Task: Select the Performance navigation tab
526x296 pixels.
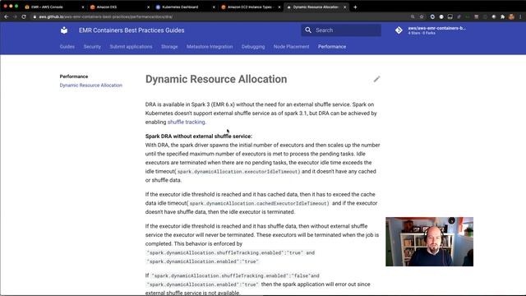Action: 332,47
